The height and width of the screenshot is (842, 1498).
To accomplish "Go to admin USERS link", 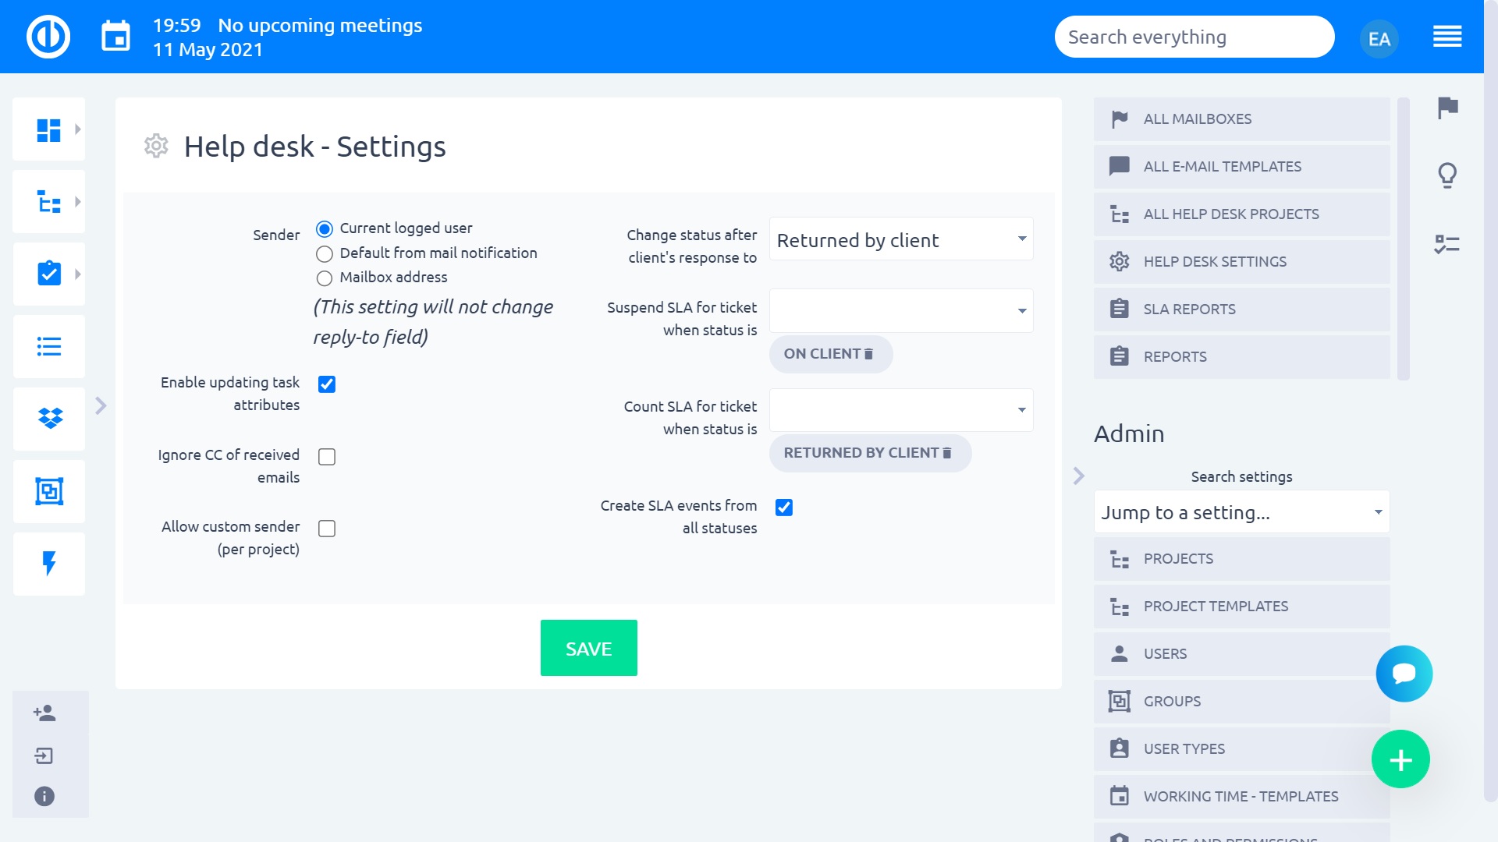I will [x=1241, y=654].
